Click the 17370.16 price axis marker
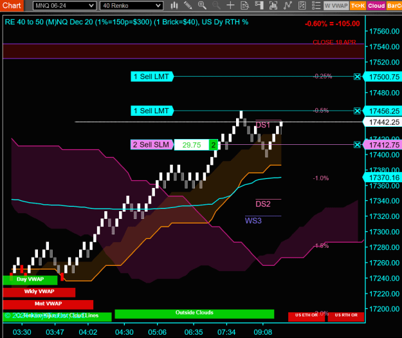Viewport: 402px width, 338px height. [x=383, y=178]
